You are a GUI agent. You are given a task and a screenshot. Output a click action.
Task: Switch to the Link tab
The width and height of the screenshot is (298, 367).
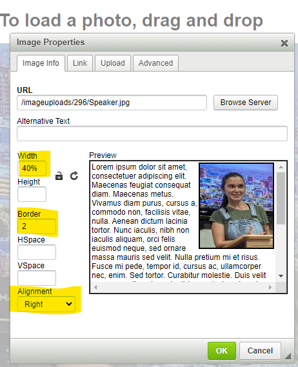coord(80,63)
